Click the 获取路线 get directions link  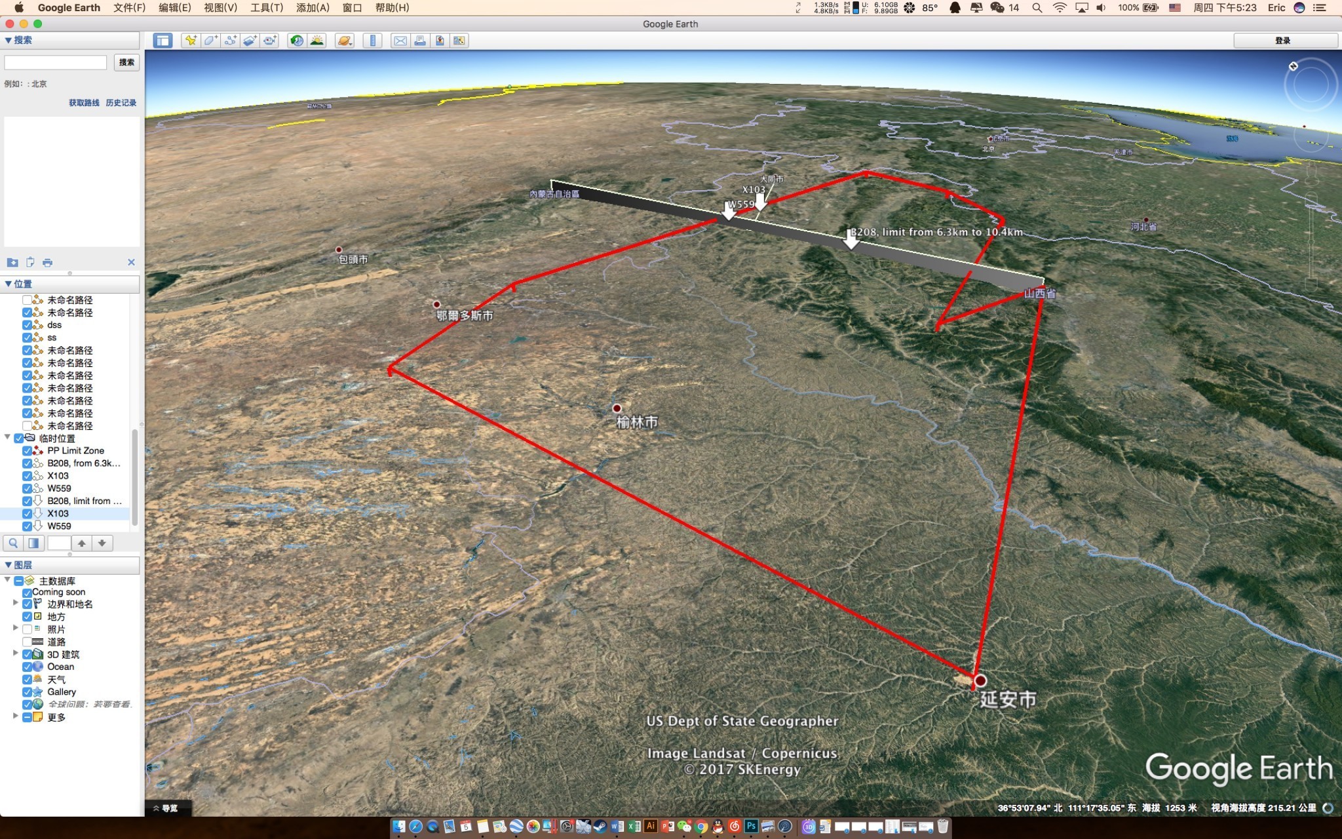[x=84, y=103]
